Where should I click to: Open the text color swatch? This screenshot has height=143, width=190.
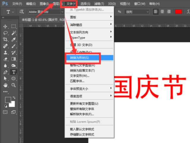pos(178,12)
